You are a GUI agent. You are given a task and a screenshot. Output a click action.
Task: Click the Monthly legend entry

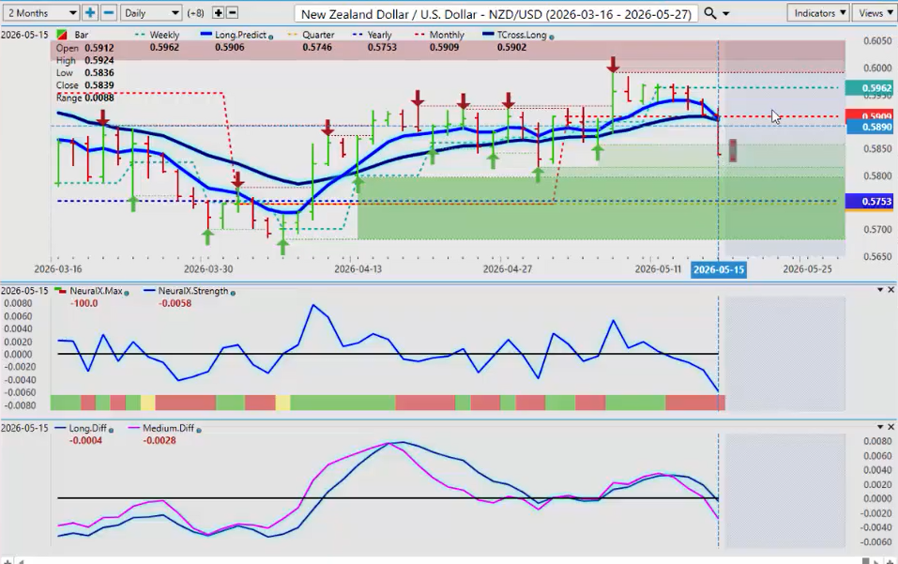point(439,35)
